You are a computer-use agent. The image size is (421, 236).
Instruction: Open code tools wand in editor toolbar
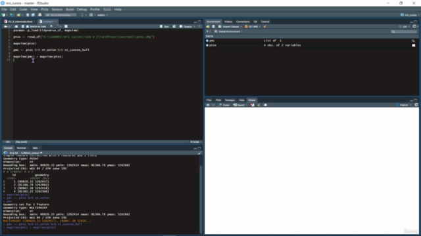tap(57, 26)
